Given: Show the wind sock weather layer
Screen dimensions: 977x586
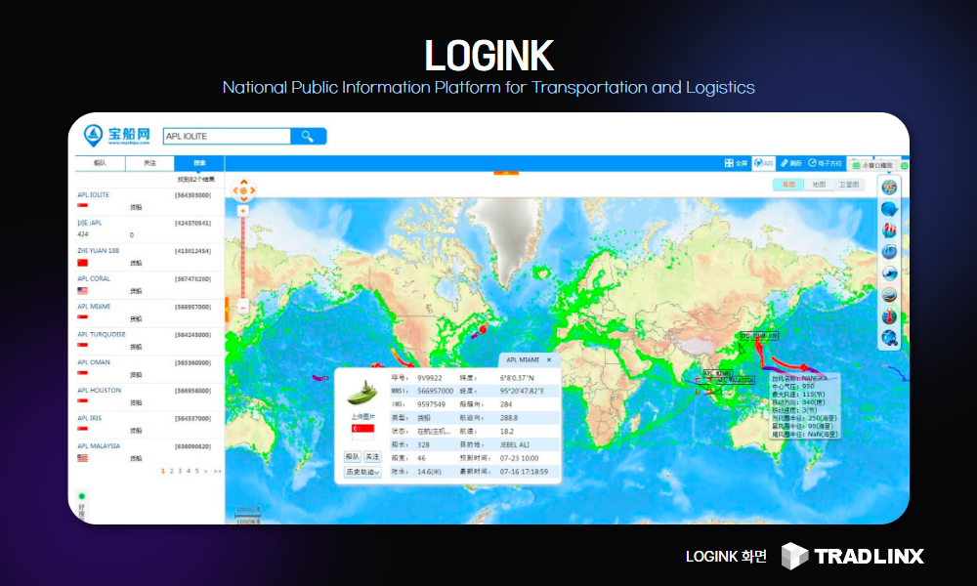Looking at the screenshot, I should click(x=889, y=230).
